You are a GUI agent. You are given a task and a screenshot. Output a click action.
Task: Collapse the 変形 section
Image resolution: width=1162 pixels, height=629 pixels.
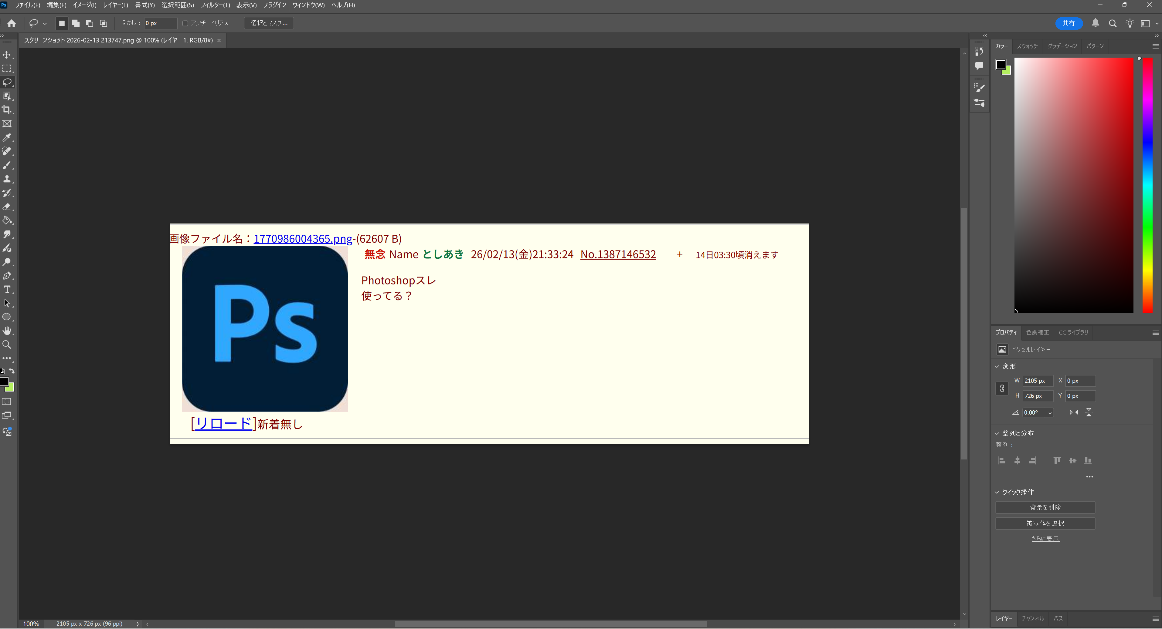pos(997,366)
